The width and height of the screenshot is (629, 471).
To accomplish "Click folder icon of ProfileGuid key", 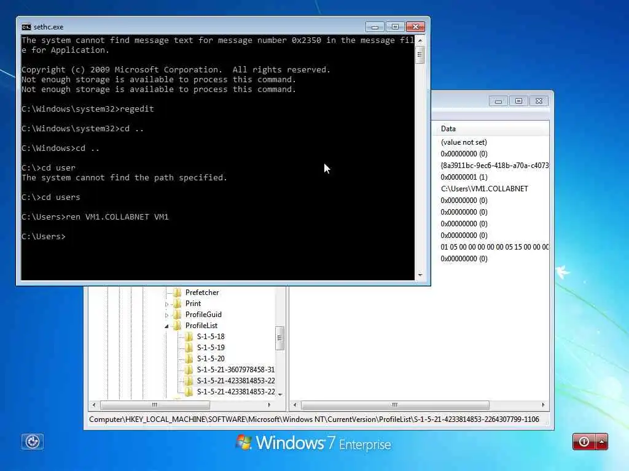I will pyautogui.click(x=178, y=315).
